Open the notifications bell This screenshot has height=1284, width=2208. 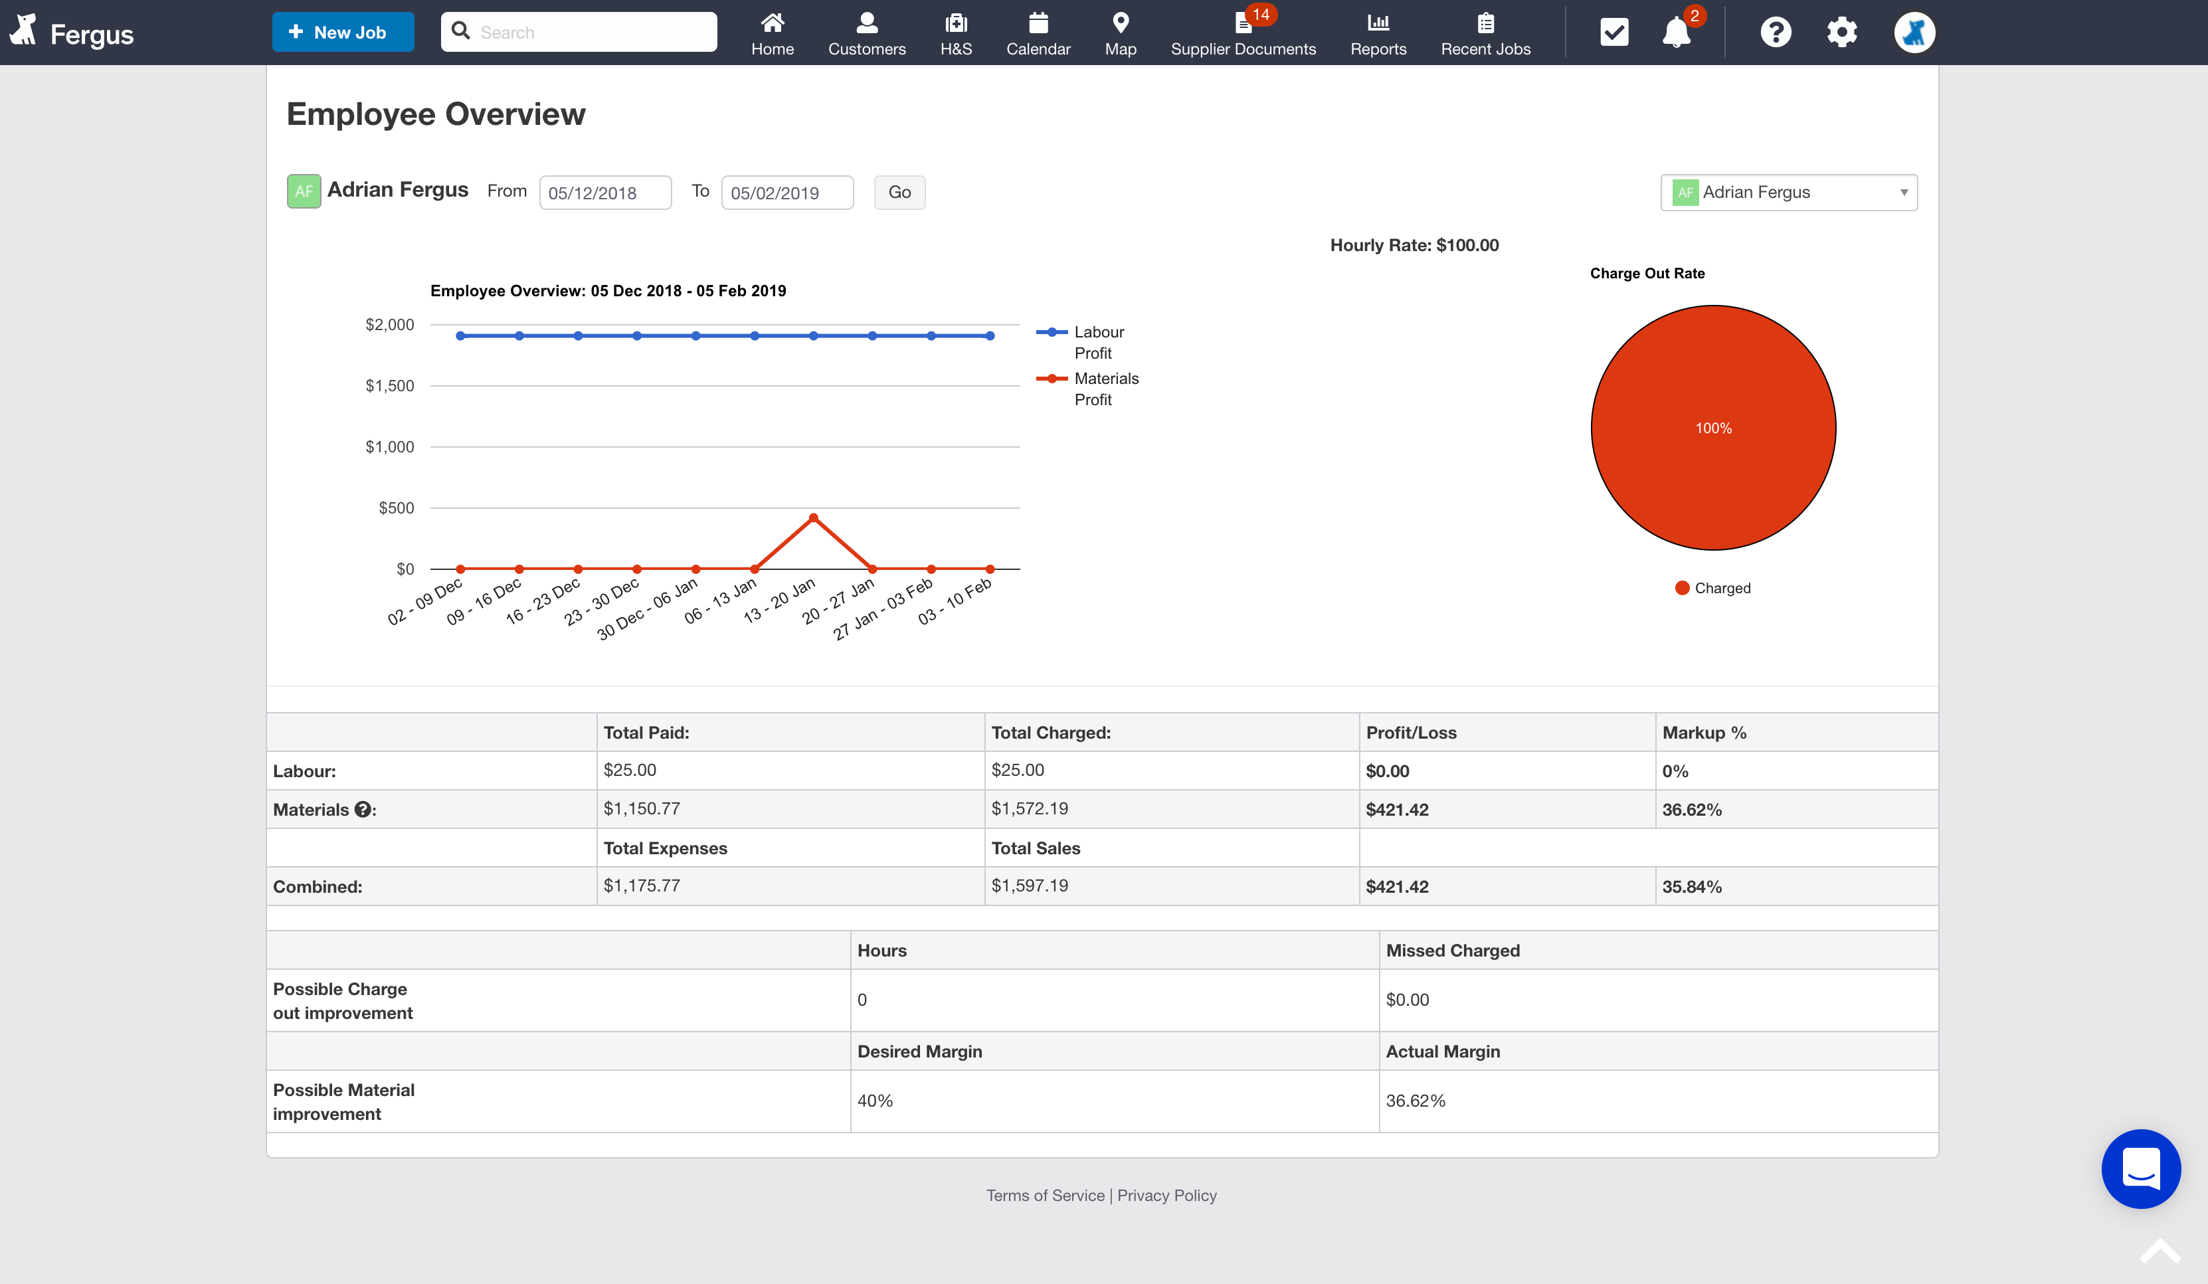pos(1675,33)
